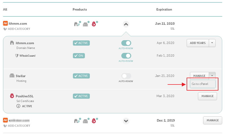Click the Stellar product name
Viewport: 225px width, 134px height.
(21, 76)
